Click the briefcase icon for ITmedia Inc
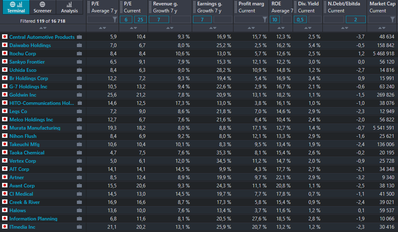The height and width of the screenshot is (232, 398). [x=79, y=227]
